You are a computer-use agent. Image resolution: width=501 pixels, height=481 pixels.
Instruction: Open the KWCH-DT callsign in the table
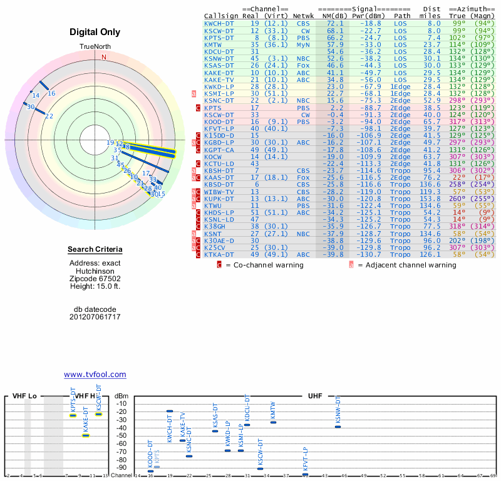pos(219,23)
